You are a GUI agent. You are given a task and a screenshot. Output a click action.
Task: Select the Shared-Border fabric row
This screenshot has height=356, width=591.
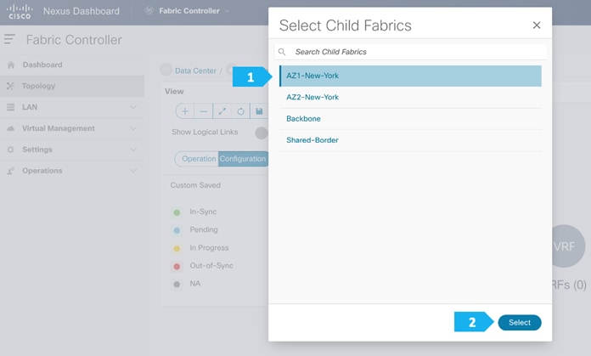pyautogui.click(x=410, y=140)
